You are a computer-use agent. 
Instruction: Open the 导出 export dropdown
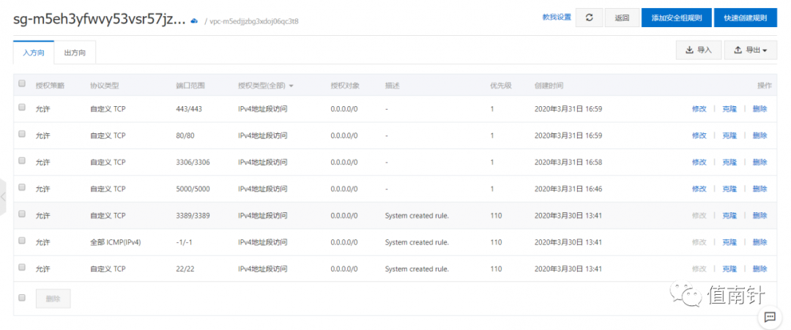coord(751,50)
